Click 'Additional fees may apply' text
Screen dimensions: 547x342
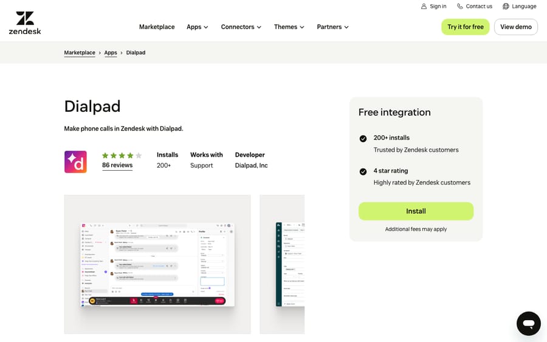click(416, 229)
